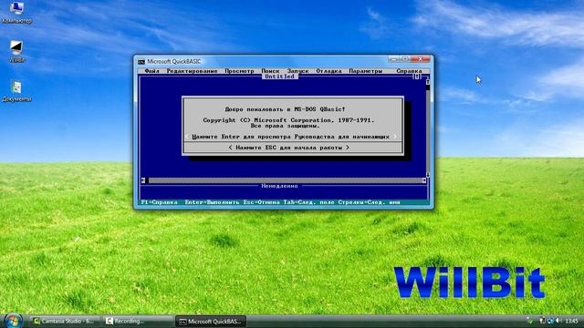The width and height of the screenshot is (584, 328).
Task: Open the Справка menu
Action: [409, 71]
